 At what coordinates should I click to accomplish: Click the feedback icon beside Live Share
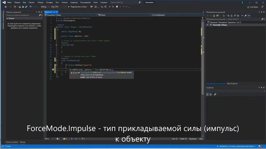pyautogui.click(x=262, y=7)
